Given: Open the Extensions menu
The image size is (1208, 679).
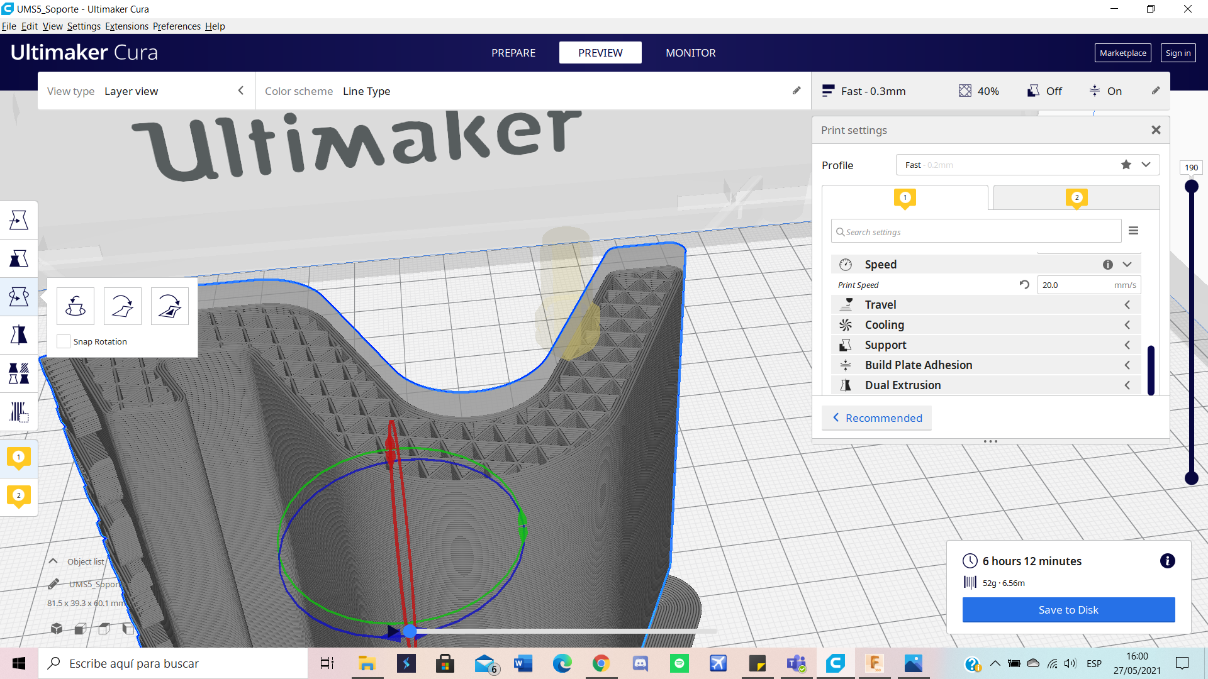Looking at the screenshot, I should tap(126, 26).
